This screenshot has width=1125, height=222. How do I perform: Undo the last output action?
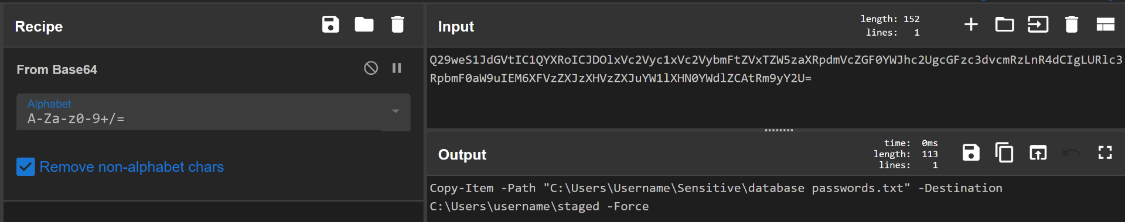coord(1071,153)
